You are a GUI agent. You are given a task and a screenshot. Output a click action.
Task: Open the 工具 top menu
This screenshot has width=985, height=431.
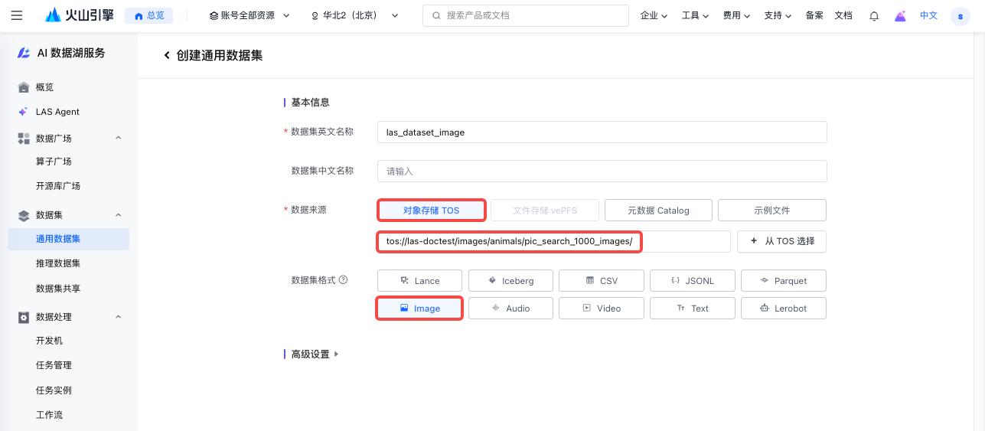tap(695, 15)
